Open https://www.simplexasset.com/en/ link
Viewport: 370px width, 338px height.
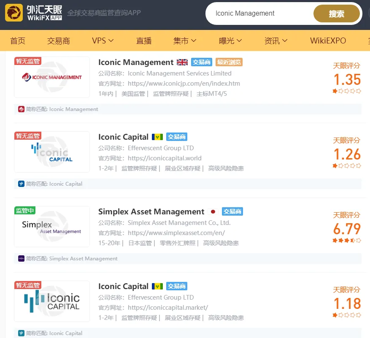click(176, 233)
